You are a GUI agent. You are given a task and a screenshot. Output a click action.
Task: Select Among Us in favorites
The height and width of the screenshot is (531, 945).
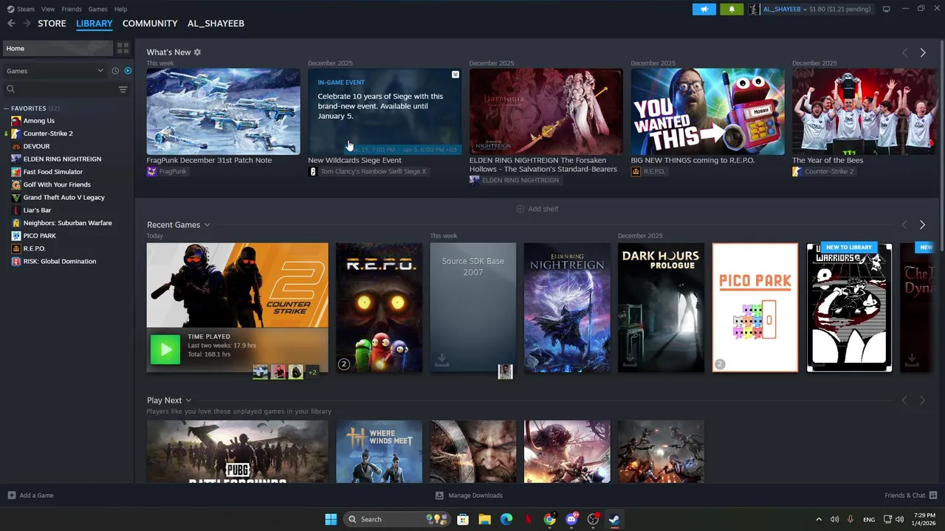point(38,121)
